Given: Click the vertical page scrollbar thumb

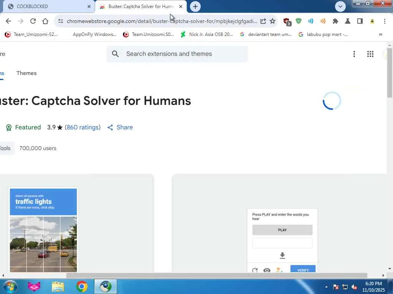Looking at the screenshot, I should (390, 72).
